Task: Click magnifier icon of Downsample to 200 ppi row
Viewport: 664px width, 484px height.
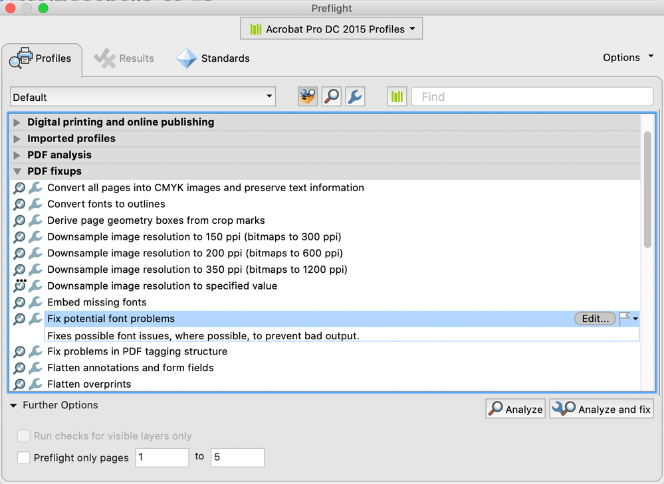Action: pyautogui.click(x=19, y=254)
